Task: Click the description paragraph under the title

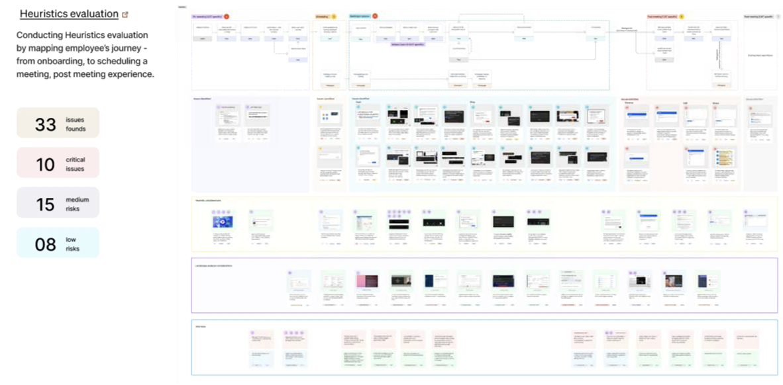Action: pyautogui.click(x=85, y=55)
